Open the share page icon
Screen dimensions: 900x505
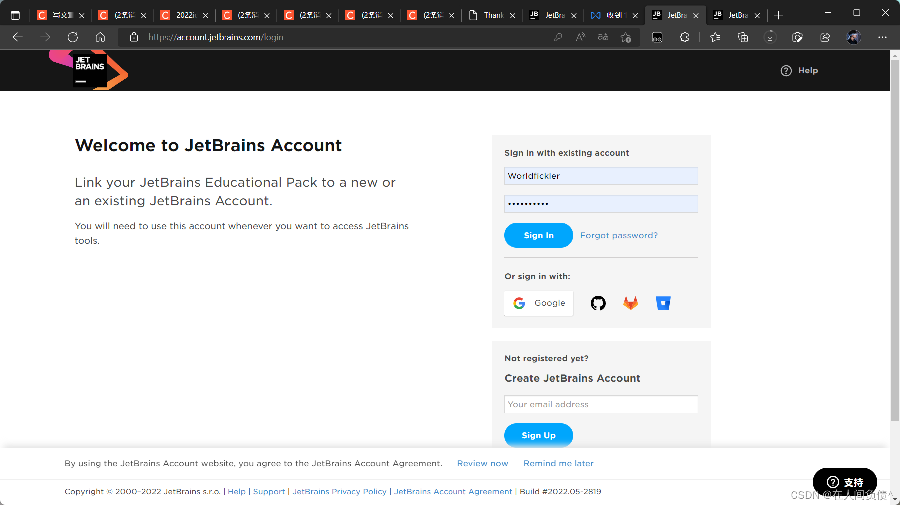[825, 37]
